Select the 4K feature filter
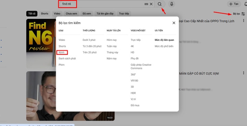This screenshot has width=247, height=126. click(x=132, y=46)
